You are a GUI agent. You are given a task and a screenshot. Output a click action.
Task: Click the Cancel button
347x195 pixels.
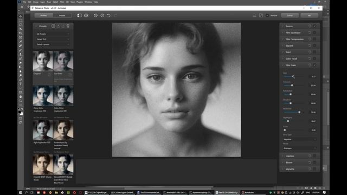pos(290,16)
